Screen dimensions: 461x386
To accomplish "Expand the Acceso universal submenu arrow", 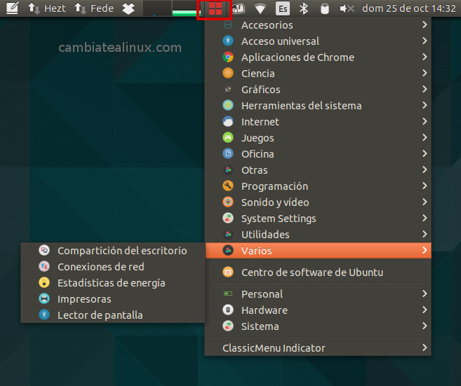I will coord(425,41).
